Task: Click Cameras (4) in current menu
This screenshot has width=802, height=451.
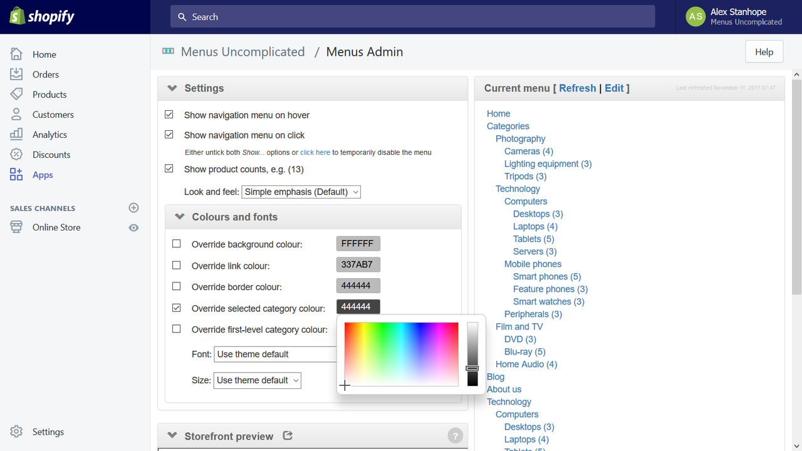Action: point(529,151)
